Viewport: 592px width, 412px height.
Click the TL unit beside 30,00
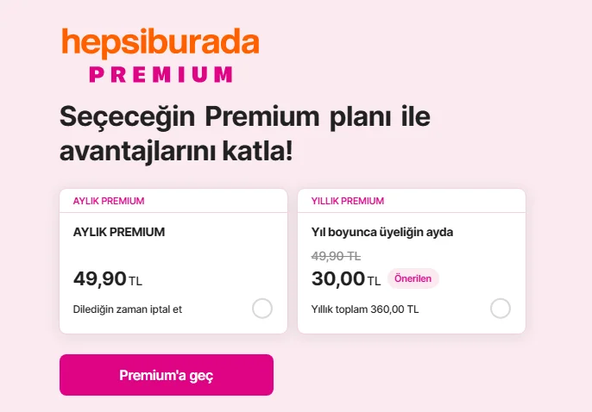pos(374,280)
